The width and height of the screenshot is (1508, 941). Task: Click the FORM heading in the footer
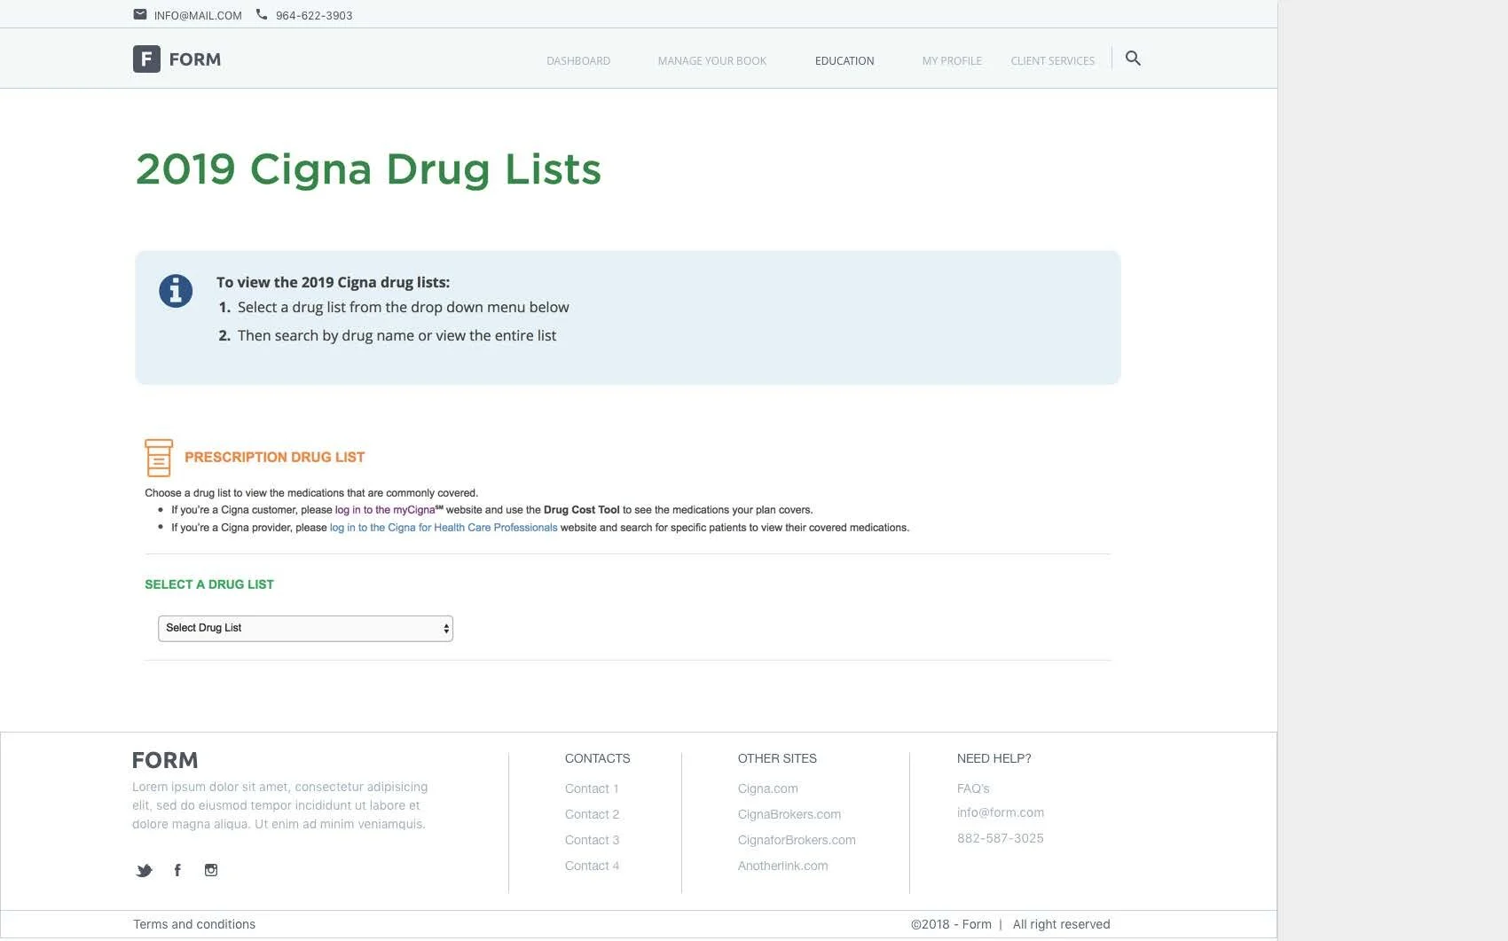(165, 760)
